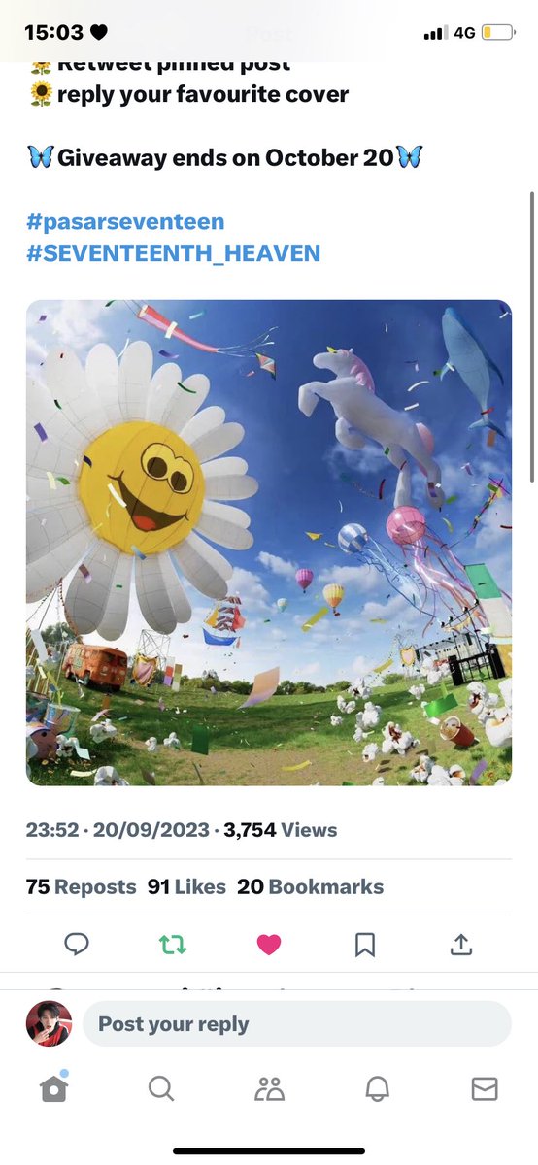Open the #SEVENTEENTH_HEAVEN hashtag link
This screenshot has width=538, height=1165.
click(x=174, y=253)
